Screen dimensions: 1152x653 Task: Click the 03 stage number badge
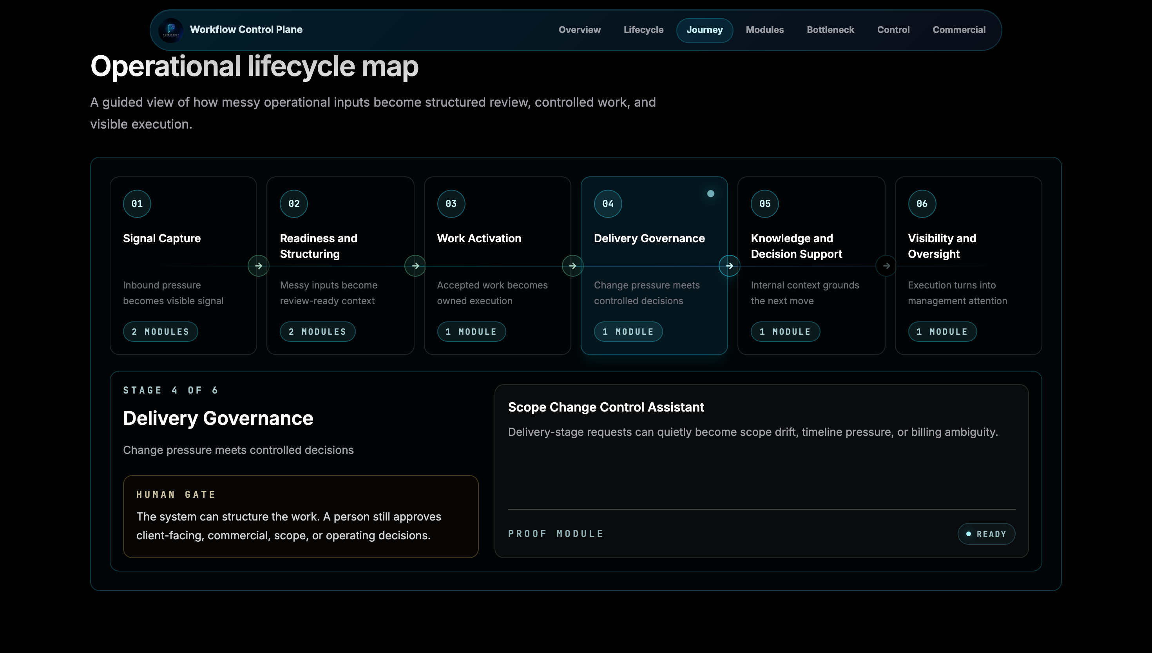click(x=451, y=203)
